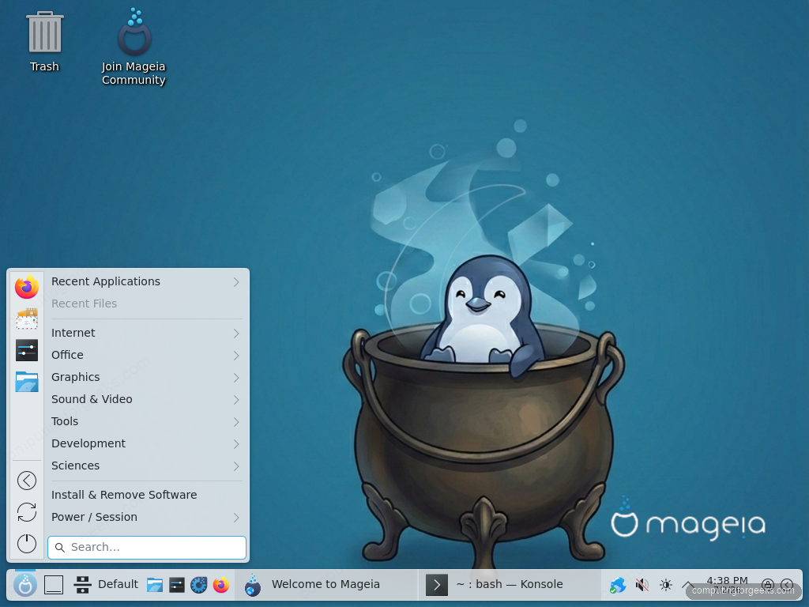Open Join Mageia Community desktop icon
Viewport: 809px width, 607px height.
[134, 47]
